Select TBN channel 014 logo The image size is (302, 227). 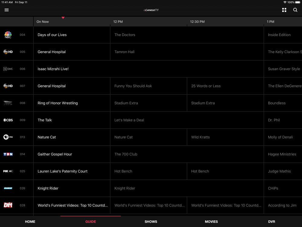coord(8,154)
